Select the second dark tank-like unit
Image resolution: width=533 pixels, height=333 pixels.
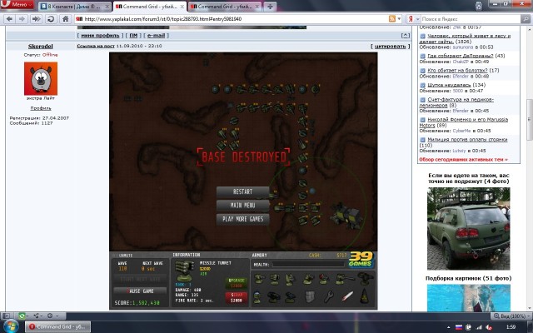(290, 297)
